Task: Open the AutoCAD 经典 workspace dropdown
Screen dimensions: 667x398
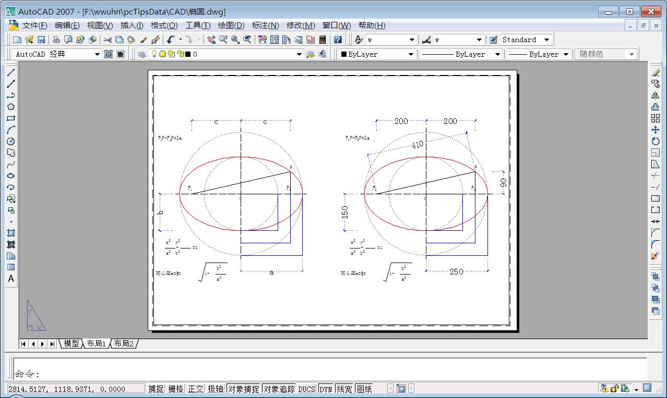Action: point(97,54)
